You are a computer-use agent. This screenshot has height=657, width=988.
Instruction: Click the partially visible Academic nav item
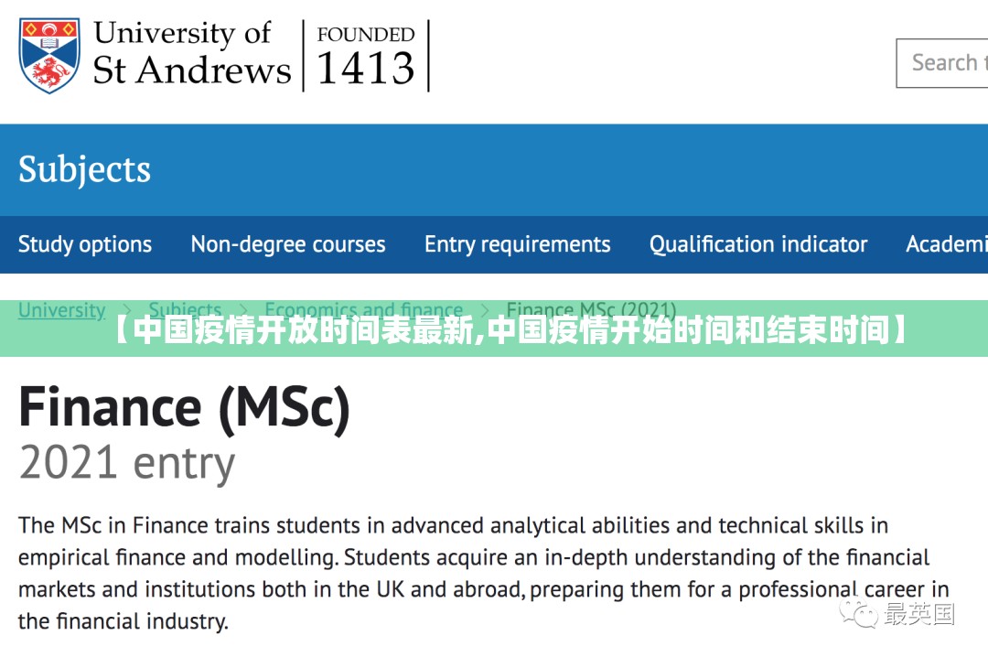click(946, 244)
